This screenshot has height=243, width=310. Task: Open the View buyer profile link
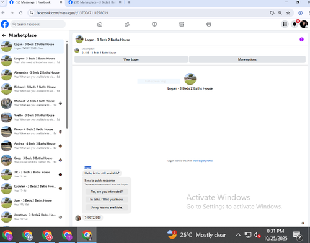(x=203, y=161)
